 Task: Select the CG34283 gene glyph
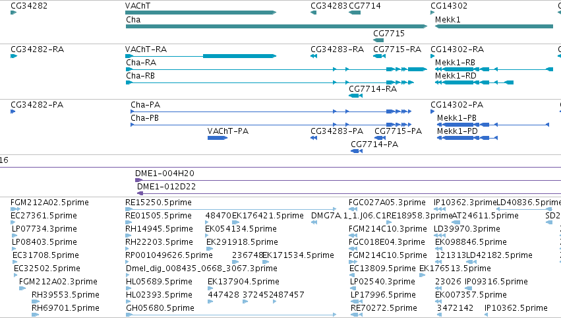[313, 13]
